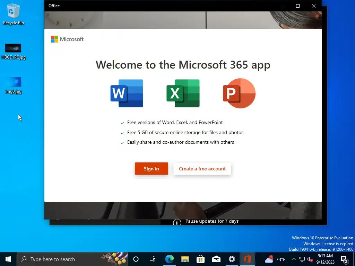355x266 pixels.
Task: Click the Office title bar text
Action: pos(54,6)
